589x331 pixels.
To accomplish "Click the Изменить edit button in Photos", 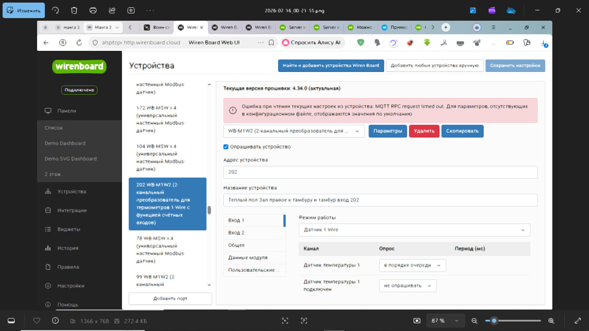I will coord(24,10).
